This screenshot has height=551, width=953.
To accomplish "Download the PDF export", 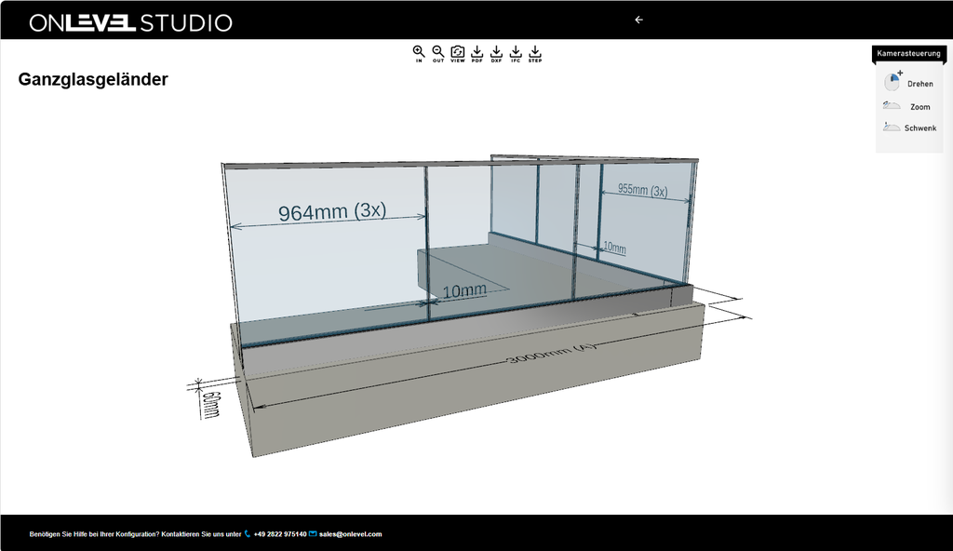I will point(477,54).
